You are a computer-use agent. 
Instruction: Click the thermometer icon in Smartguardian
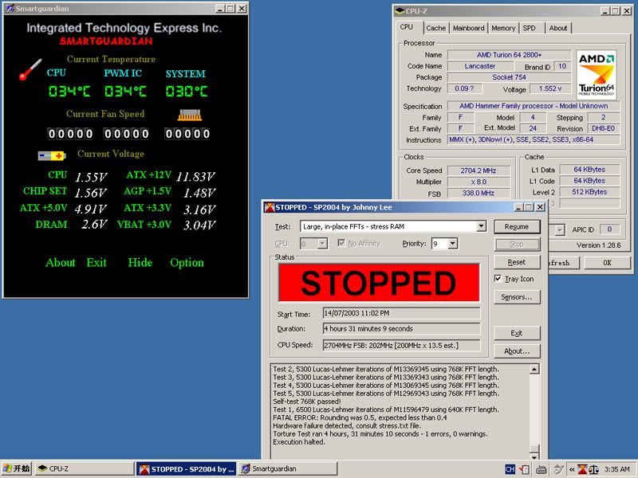coord(30,69)
